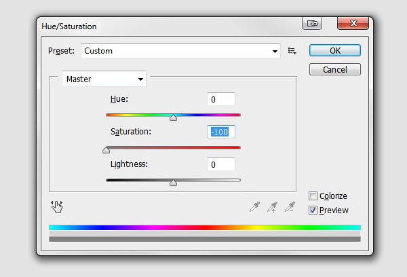Click the title bar help/toggle icon

(x=312, y=24)
